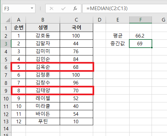Click the score cell 76
Image resolution: width=167 pixels, height=136 pixels.
76,52
